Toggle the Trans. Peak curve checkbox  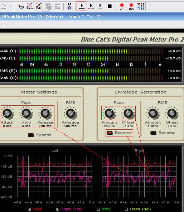pos(58,209)
